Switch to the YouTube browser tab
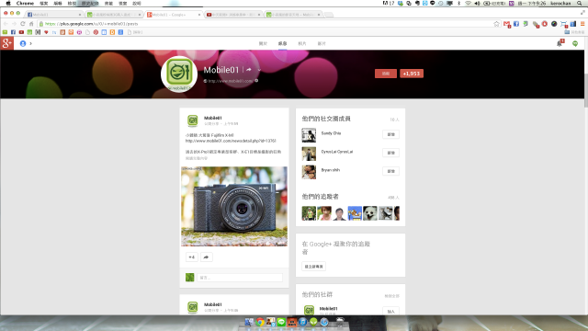The width and height of the screenshot is (588, 331). pos(232,15)
